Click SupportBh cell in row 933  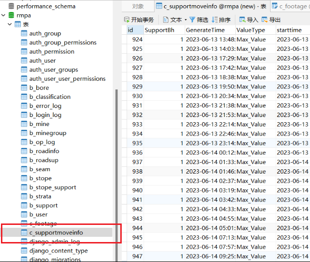coord(165,125)
